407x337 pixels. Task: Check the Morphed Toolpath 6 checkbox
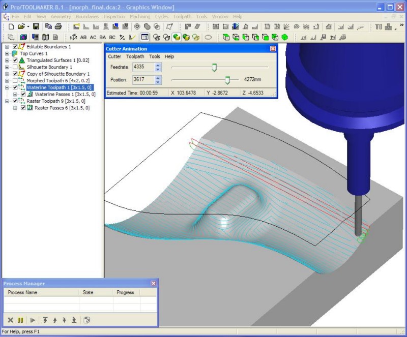[15, 81]
